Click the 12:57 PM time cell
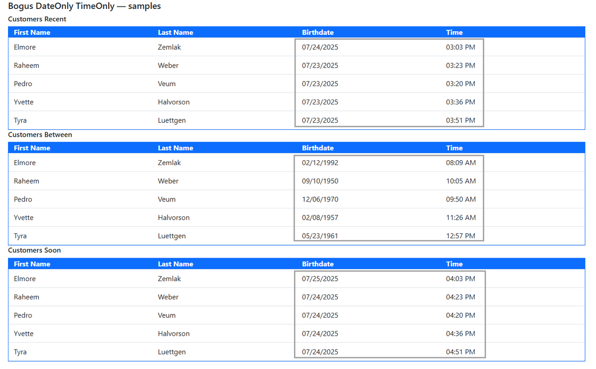This screenshot has width=596, height=369. 460,236
